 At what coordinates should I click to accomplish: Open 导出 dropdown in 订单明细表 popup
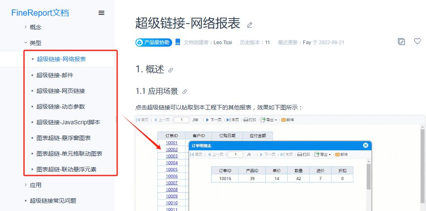tap(323, 154)
